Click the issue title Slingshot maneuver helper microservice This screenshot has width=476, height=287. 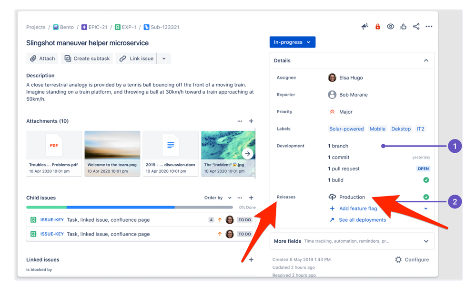[x=87, y=43]
